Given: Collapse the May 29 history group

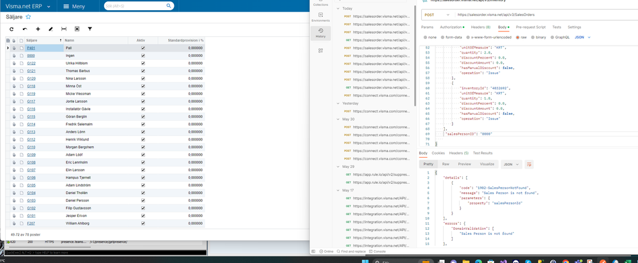Looking at the screenshot, I should 338,167.
